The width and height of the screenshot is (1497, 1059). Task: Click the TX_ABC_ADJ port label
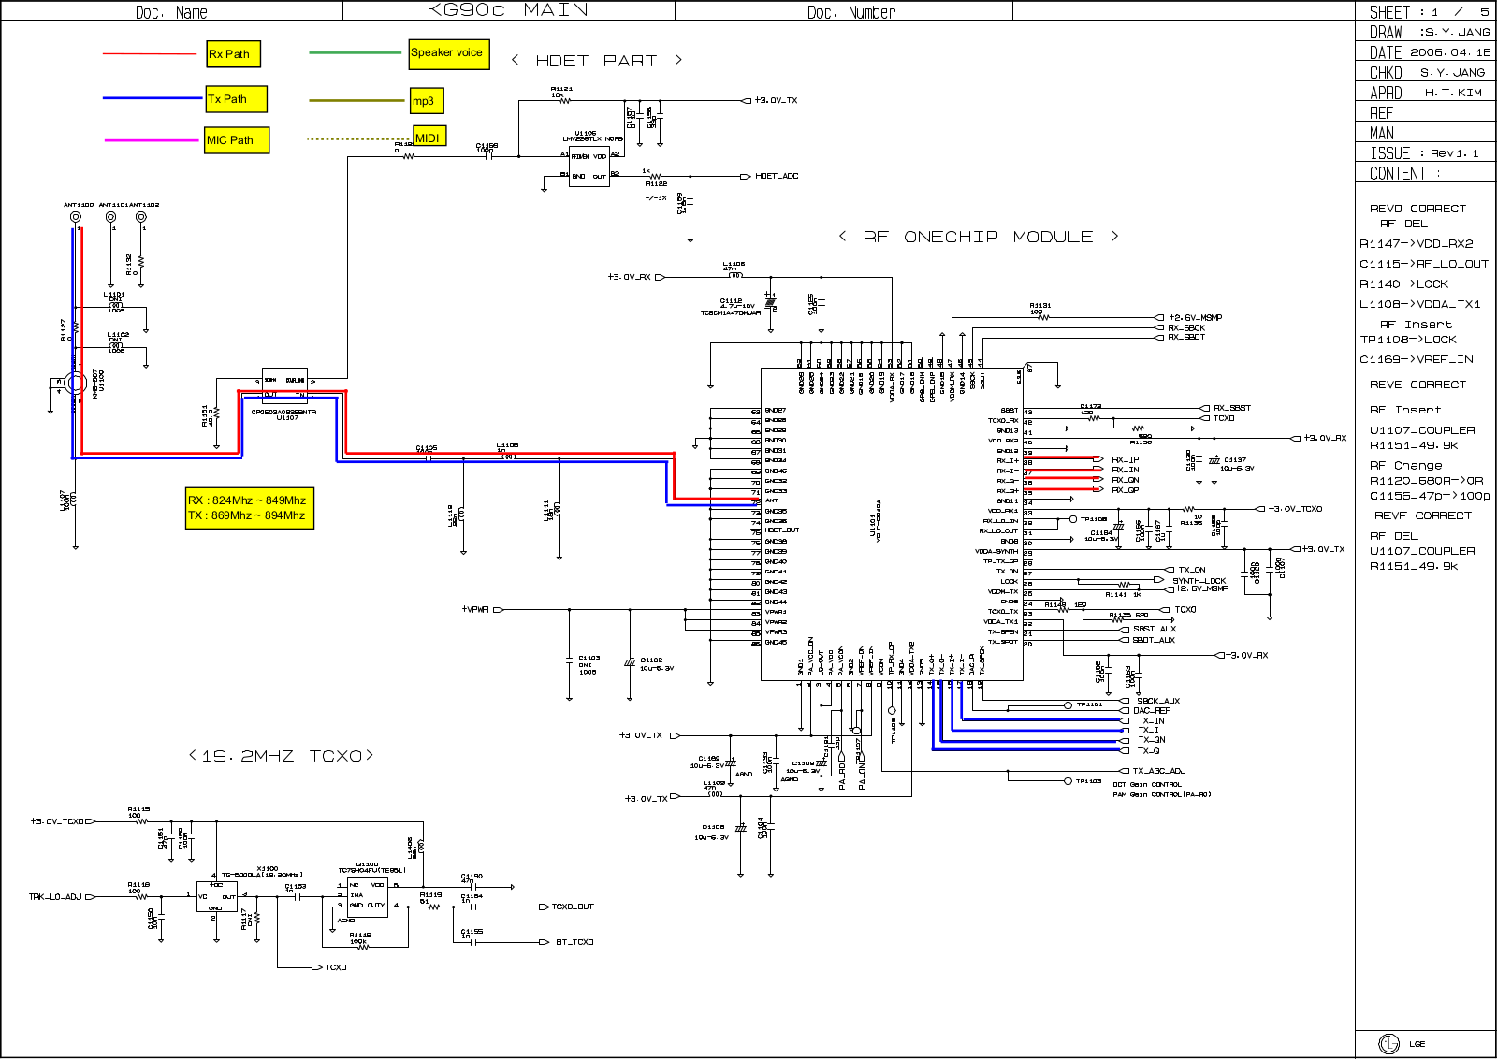click(x=1158, y=771)
